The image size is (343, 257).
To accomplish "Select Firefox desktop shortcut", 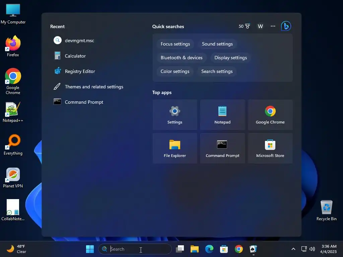I will coord(13,46).
